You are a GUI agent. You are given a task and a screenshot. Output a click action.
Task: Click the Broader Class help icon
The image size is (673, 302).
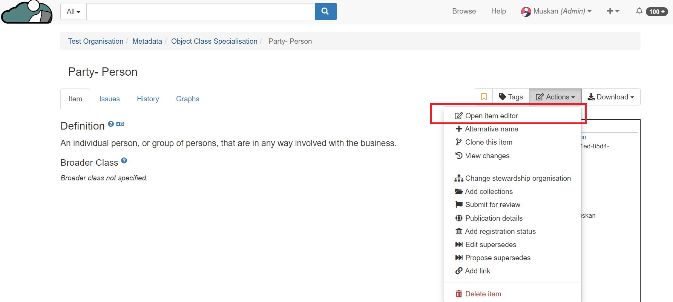click(x=124, y=160)
